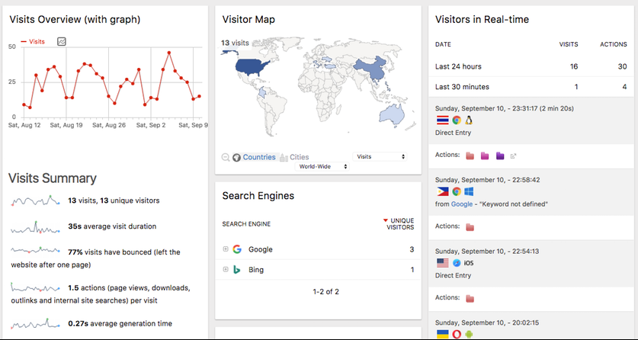Click the Chrome icon in the 23:31:17 visit
The height and width of the screenshot is (340, 638).
[x=457, y=120]
